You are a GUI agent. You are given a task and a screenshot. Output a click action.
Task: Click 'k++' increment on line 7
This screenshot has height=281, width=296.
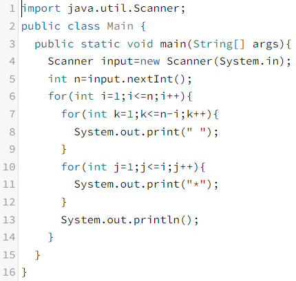coord(196,114)
